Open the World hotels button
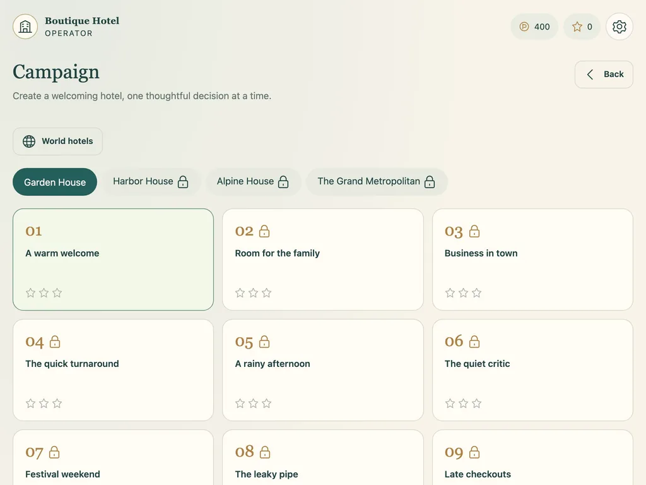The width and height of the screenshot is (646, 485). coord(57,141)
